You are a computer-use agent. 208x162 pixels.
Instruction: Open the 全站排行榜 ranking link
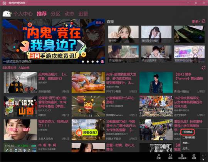click(9, 67)
